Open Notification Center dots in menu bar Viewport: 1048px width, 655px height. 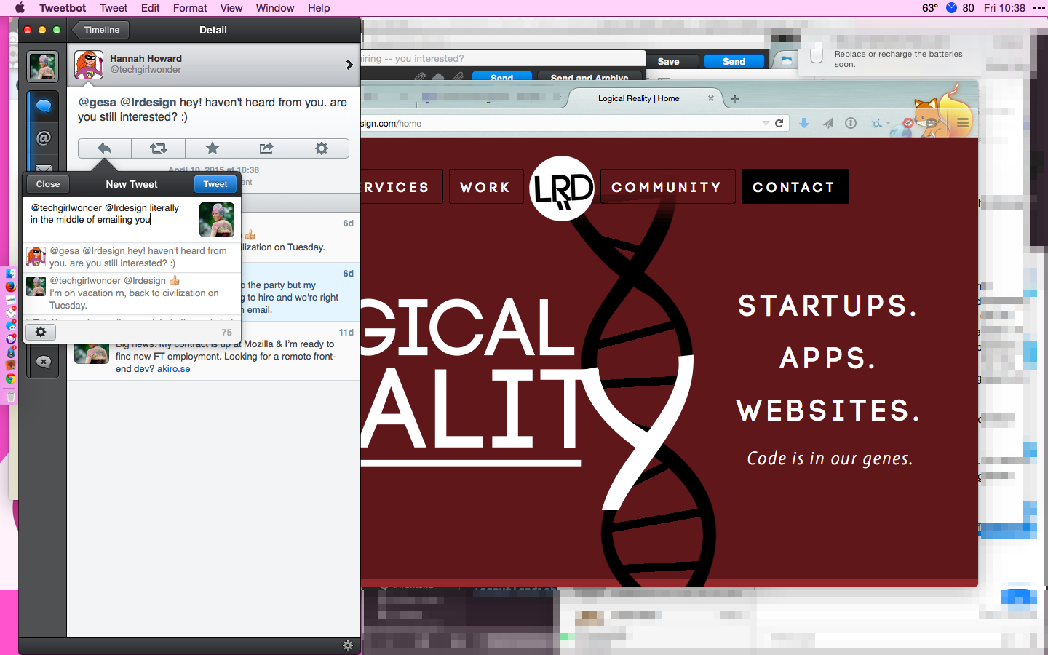pyautogui.click(x=1039, y=8)
